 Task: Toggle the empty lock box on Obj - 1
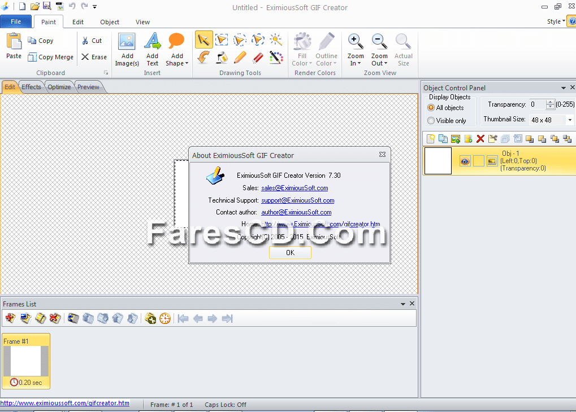pyautogui.click(x=479, y=161)
